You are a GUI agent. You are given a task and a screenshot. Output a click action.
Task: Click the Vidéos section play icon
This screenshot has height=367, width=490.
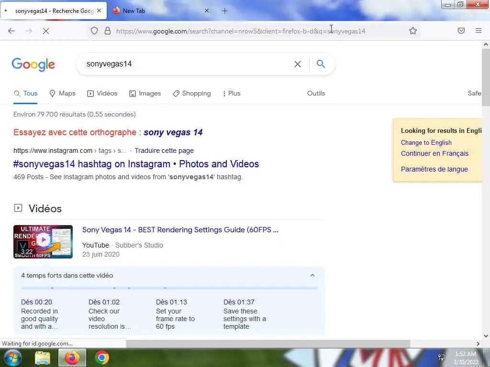18,208
